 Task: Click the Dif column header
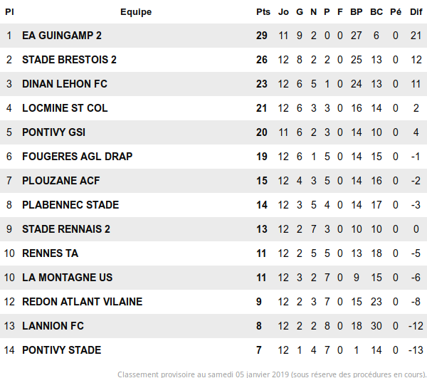[x=416, y=12]
